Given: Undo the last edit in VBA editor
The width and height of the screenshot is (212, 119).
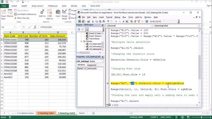Looking at the screenshot, I should pos(108,21).
